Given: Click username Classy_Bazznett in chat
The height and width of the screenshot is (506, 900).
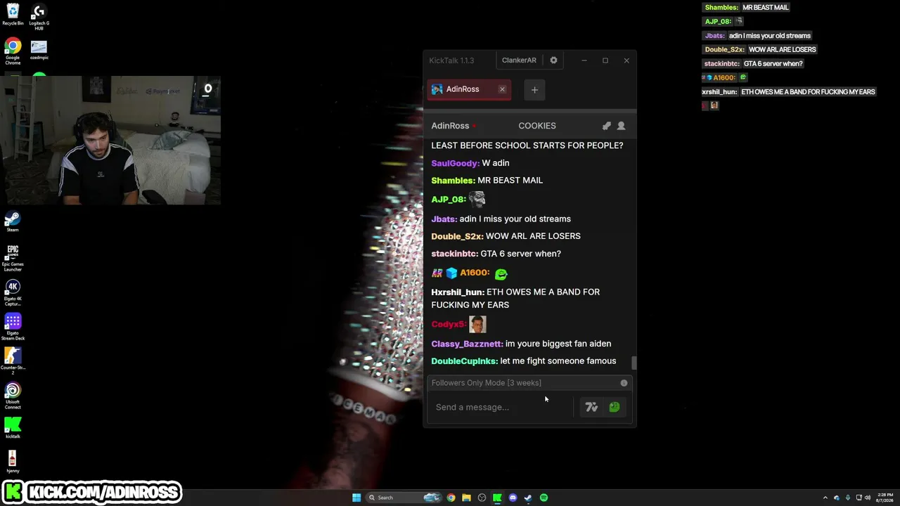Looking at the screenshot, I should click(x=467, y=344).
